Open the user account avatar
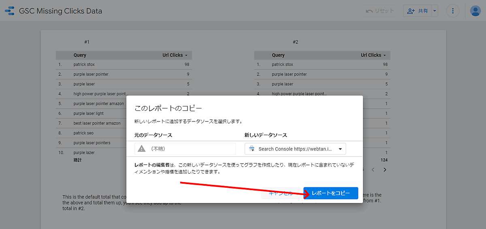 coord(475,11)
